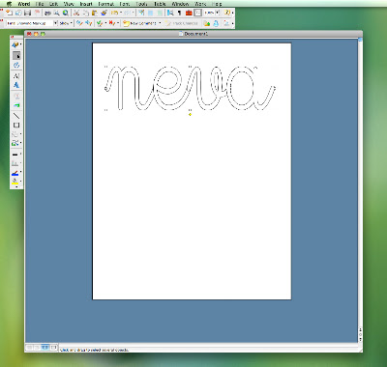Click the Cut scissors icon
387x367 pixels.
(x=76, y=13)
